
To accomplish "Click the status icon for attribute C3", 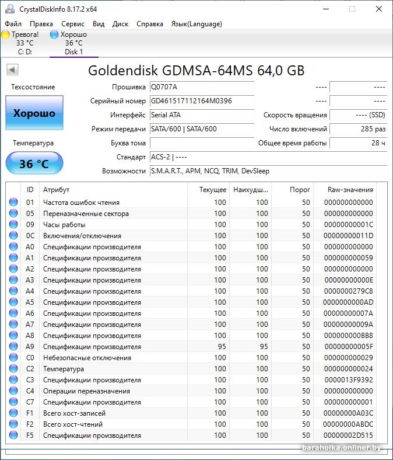I will 13,379.
